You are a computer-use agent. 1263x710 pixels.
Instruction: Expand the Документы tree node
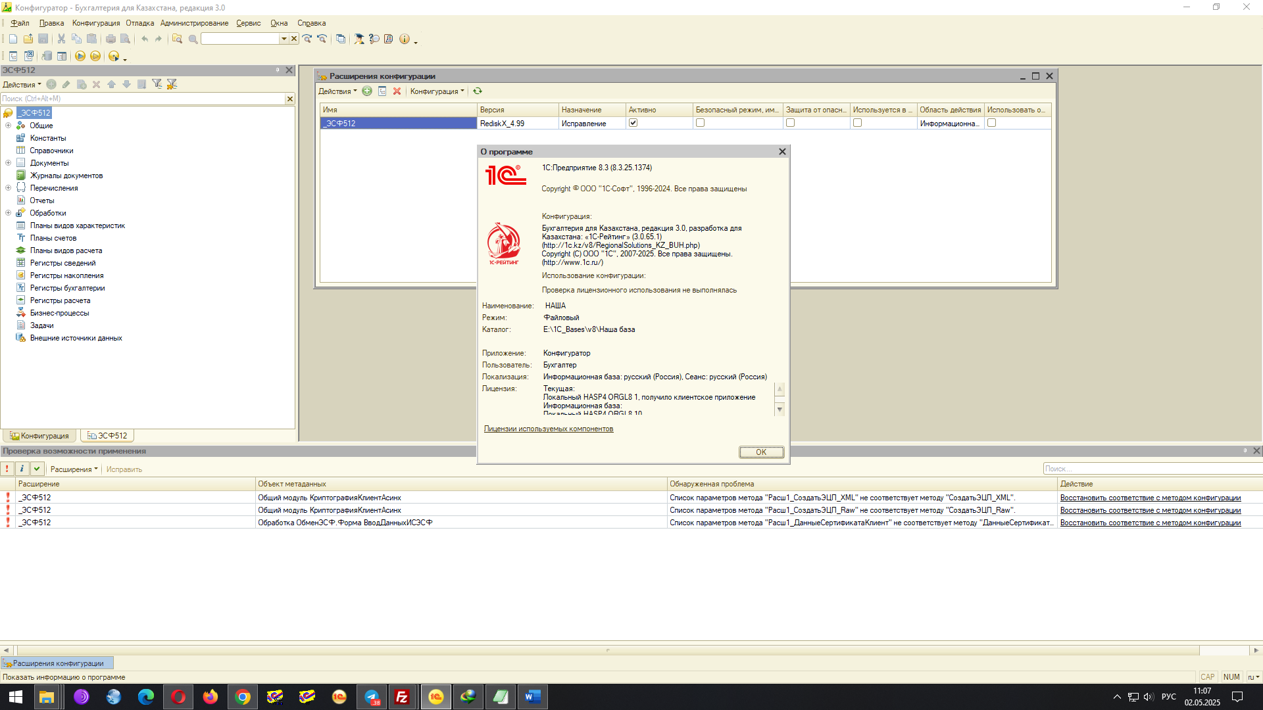8,163
